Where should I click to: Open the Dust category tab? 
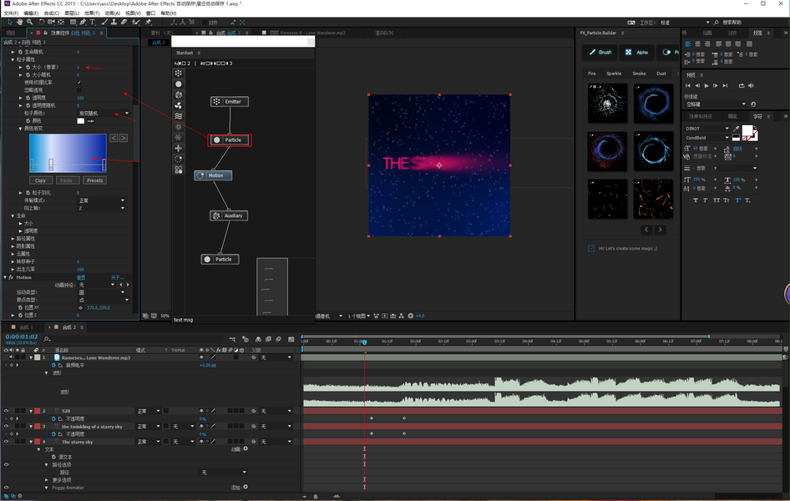click(x=661, y=73)
